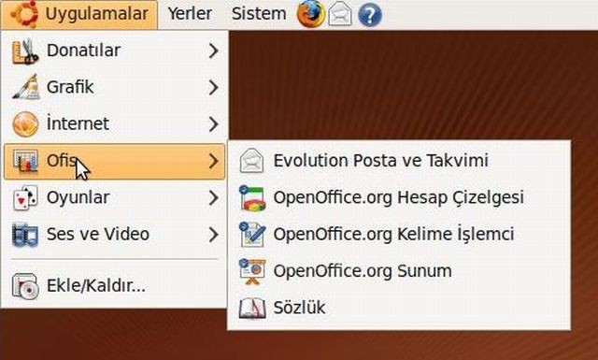Click the Sözlük dictionary book icon
Image resolution: width=598 pixels, height=360 pixels.
(251, 308)
